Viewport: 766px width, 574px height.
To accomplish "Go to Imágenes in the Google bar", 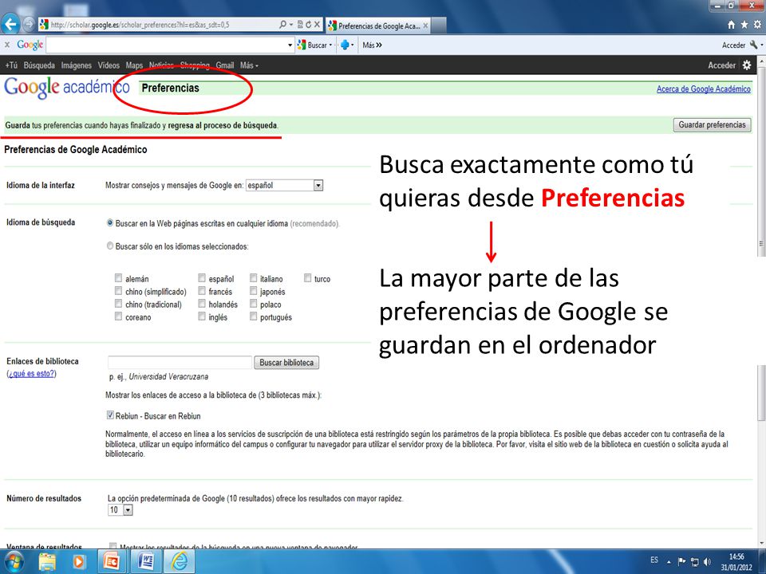I will click(x=77, y=65).
